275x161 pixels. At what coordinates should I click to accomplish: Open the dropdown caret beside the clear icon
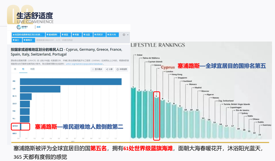click(x=127, y=35)
